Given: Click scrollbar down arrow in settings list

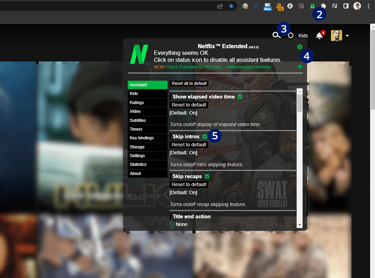Looking at the screenshot, I should [x=299, y=225].
